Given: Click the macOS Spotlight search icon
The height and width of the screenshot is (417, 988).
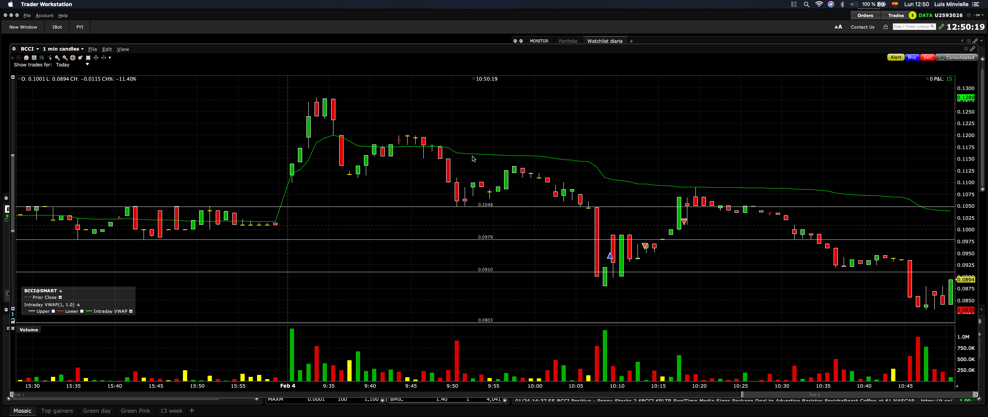Looking at the screenshot, I should pyautogui.click(x=806, y=4).
